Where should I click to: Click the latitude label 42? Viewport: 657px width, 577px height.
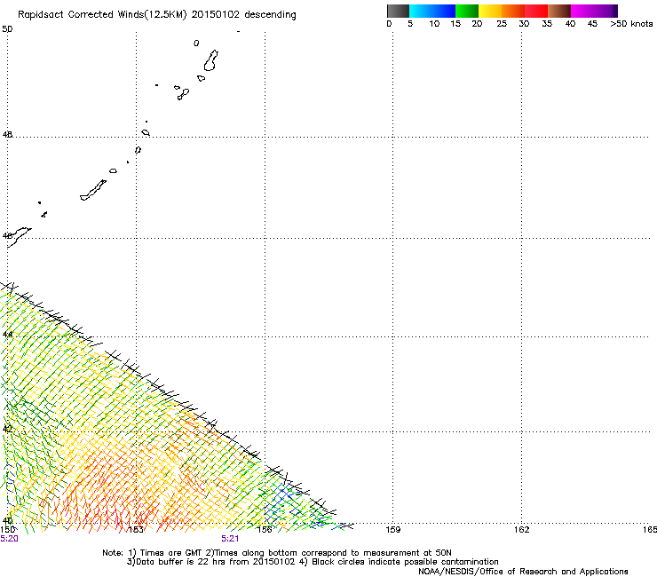click(7, 429)
